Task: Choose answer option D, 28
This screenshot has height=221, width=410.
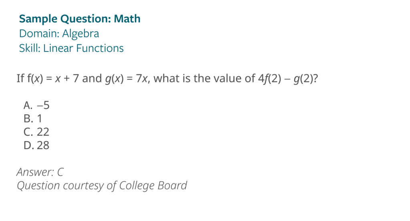Action: click(36, 145)
